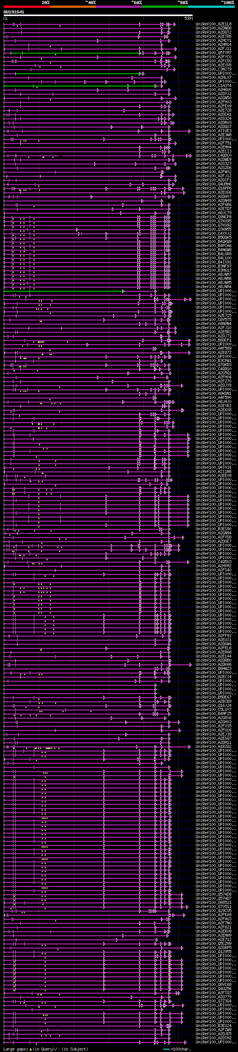Choose the UniRef100_A2E728 entry
Image resolution: width=238 pixels, height=1052 pixels.
point(213,110)
